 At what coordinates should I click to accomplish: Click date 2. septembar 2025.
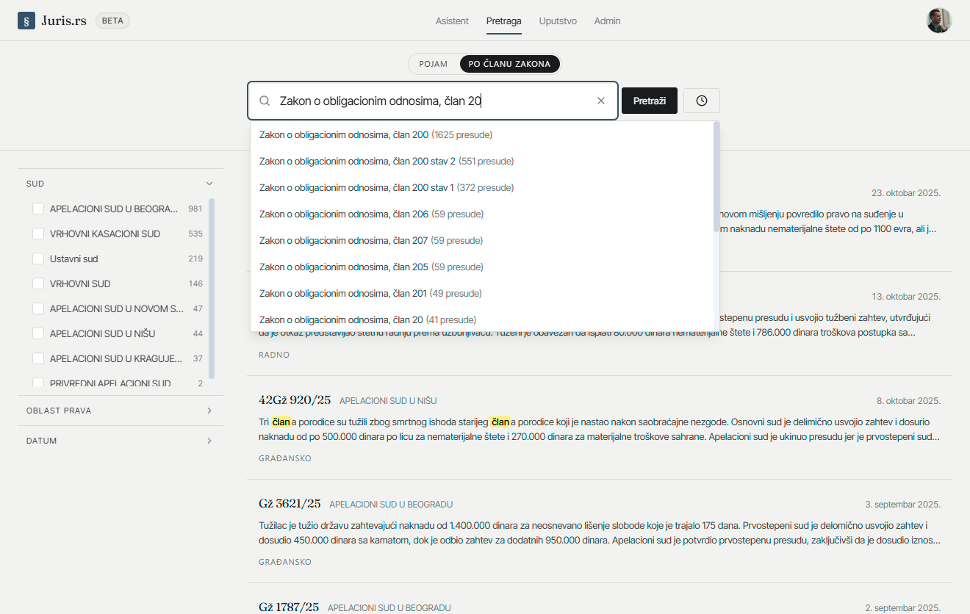[x=902, y=608]
